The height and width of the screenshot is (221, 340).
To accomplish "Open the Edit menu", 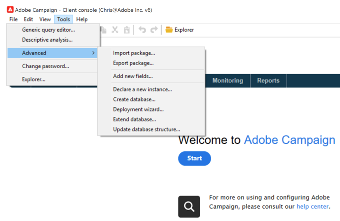I will 28,19.
